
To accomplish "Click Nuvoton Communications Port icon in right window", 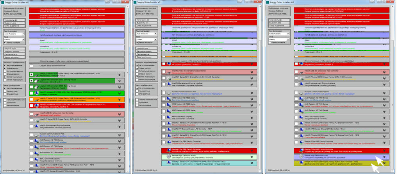I will pyautogui.click(x=302, y=93).
